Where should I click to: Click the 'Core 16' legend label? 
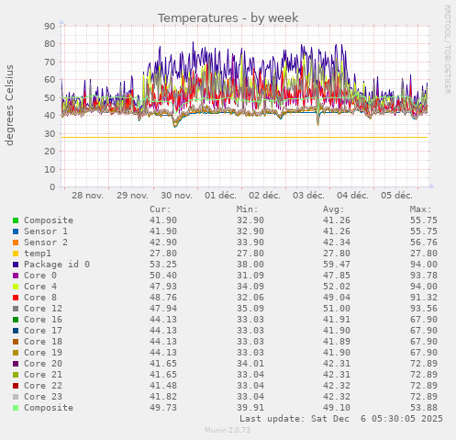[x=43, y=320]
